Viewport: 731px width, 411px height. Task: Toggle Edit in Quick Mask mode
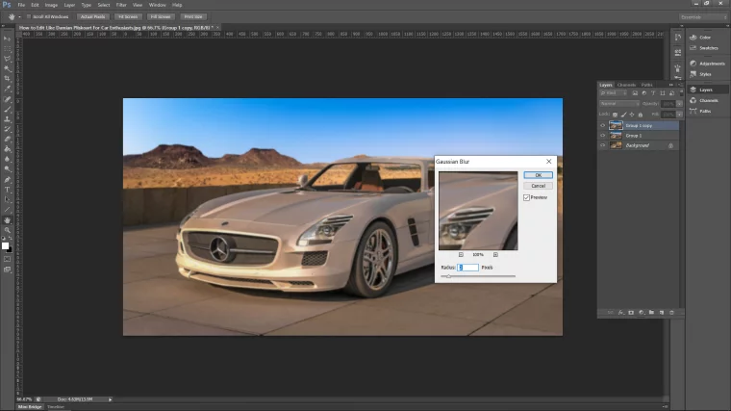(7, 259)
